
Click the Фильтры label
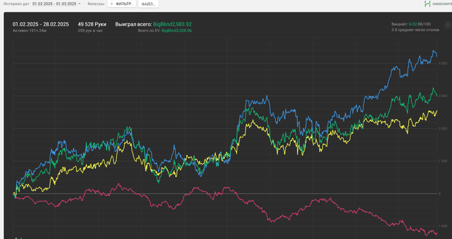96,4
